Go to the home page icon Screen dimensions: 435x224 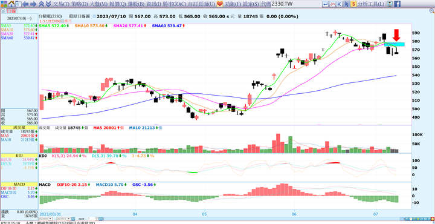tap(11, 4)
